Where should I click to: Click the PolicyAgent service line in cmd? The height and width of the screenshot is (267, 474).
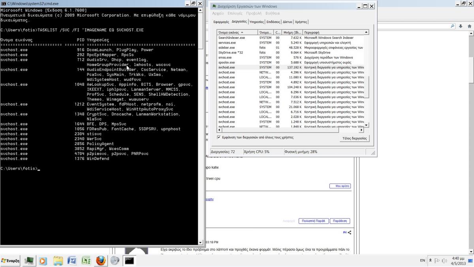[57, 144]
